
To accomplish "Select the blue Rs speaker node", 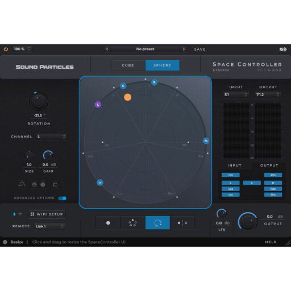I will point(206,141).
